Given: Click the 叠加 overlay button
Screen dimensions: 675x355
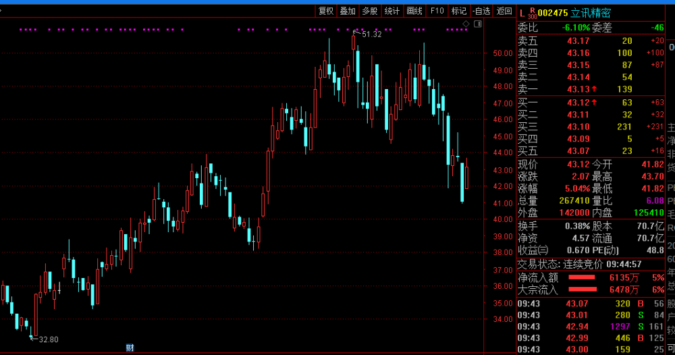Looking at the screenshot, I should click(x=348, y=11).
